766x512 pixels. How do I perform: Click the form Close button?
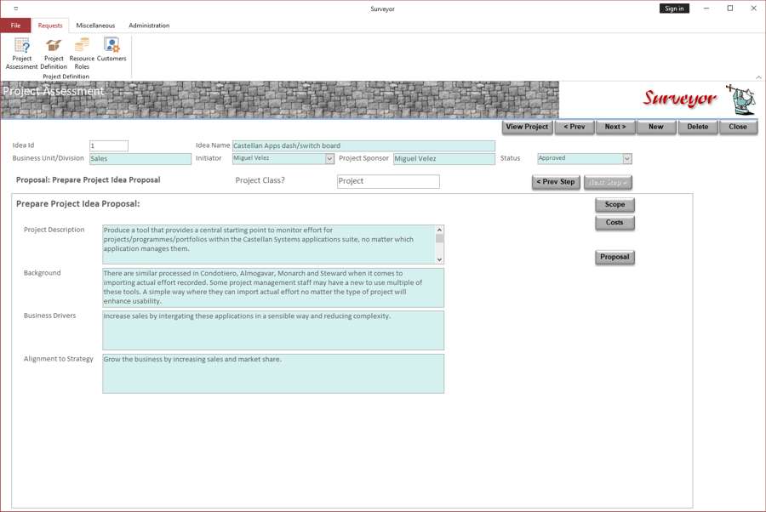tap(738, 127)
